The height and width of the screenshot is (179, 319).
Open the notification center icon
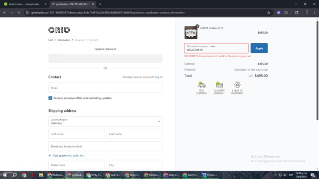pyautogui.click(x=313, y=175)
